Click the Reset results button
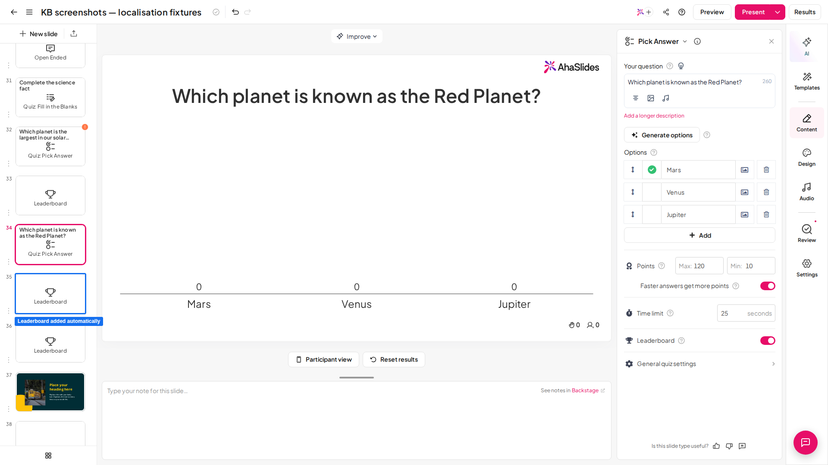 [394, 360]
